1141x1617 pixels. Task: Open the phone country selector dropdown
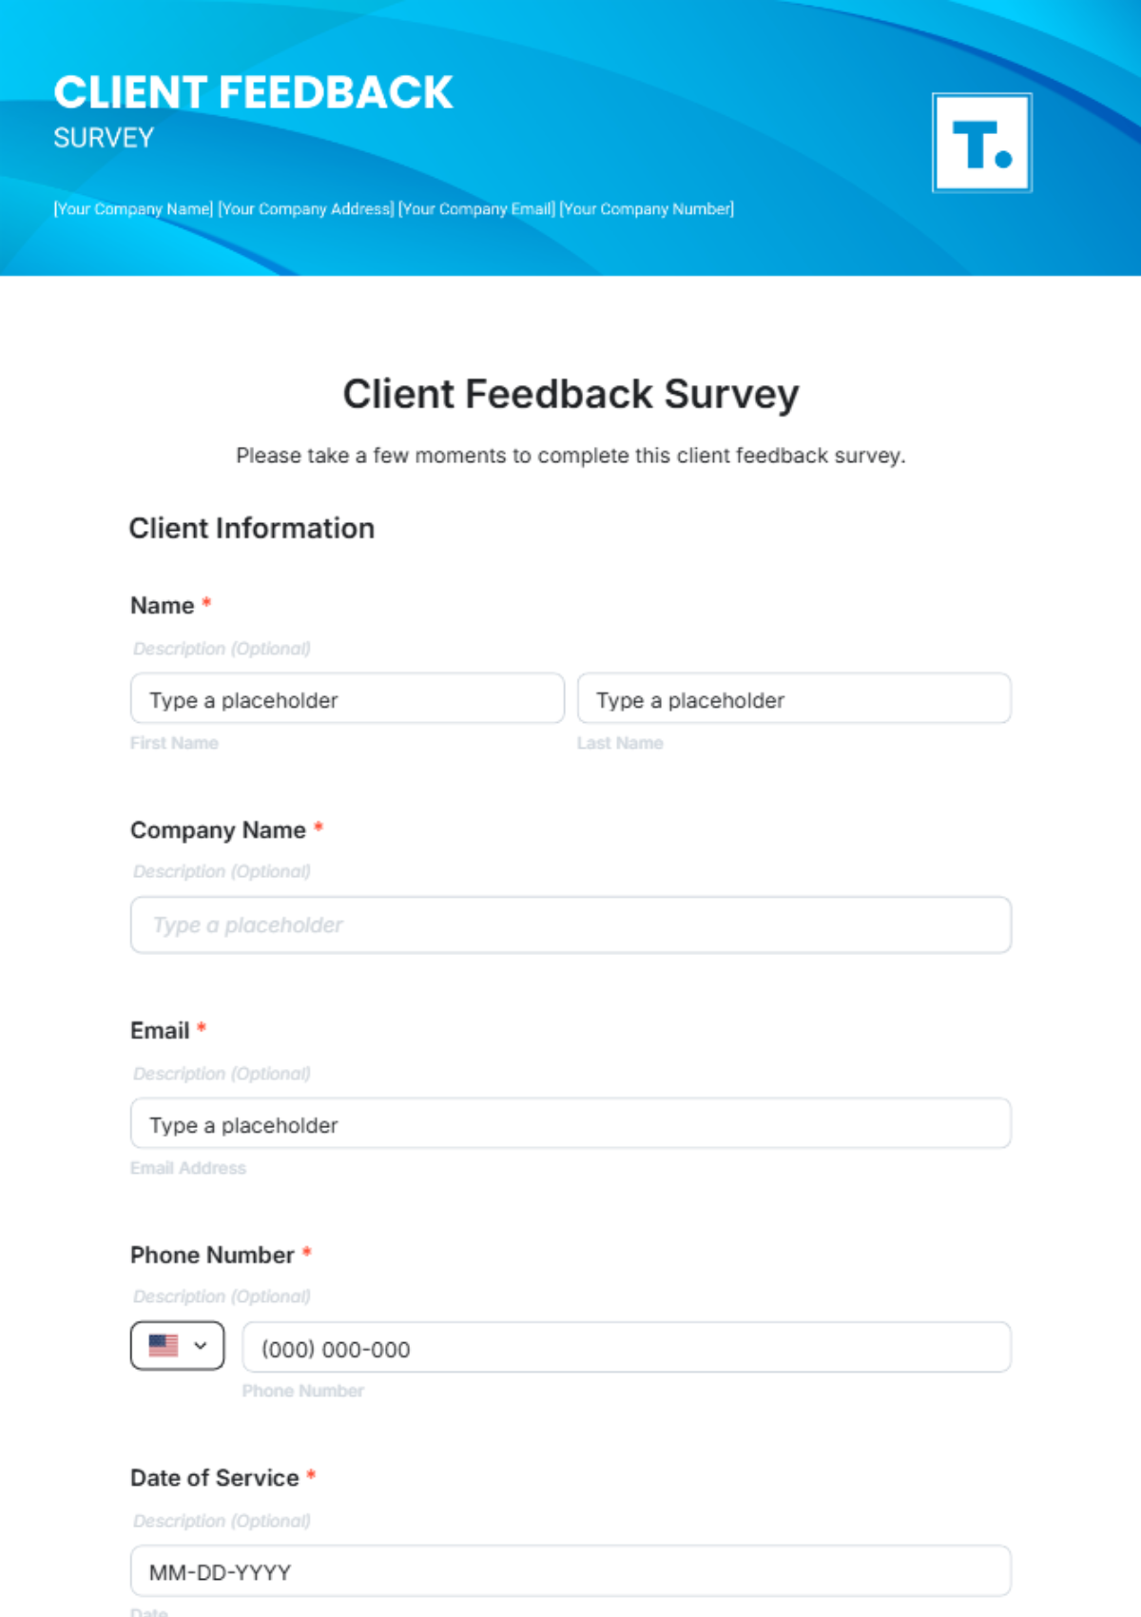click(177, 1345)
